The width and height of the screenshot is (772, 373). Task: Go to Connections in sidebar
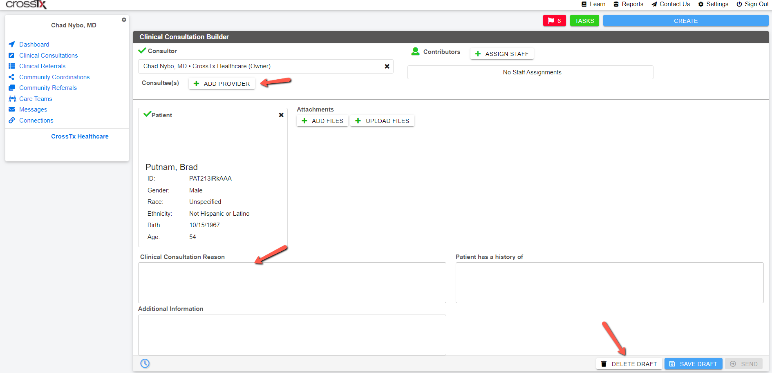36,120
